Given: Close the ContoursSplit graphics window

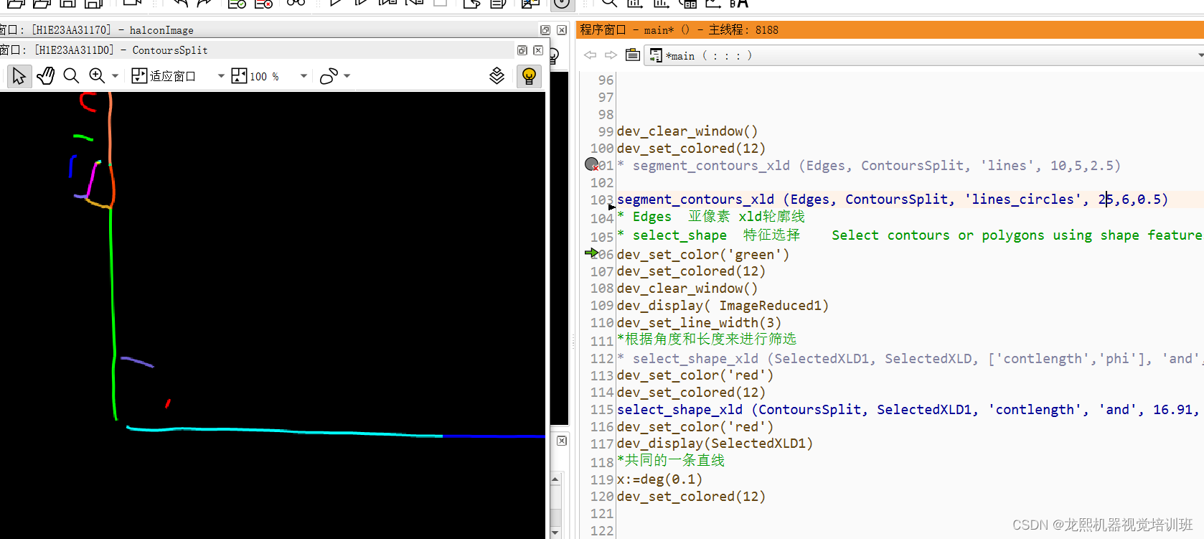Looking at the screenshot, I should [x=538, y=50].
